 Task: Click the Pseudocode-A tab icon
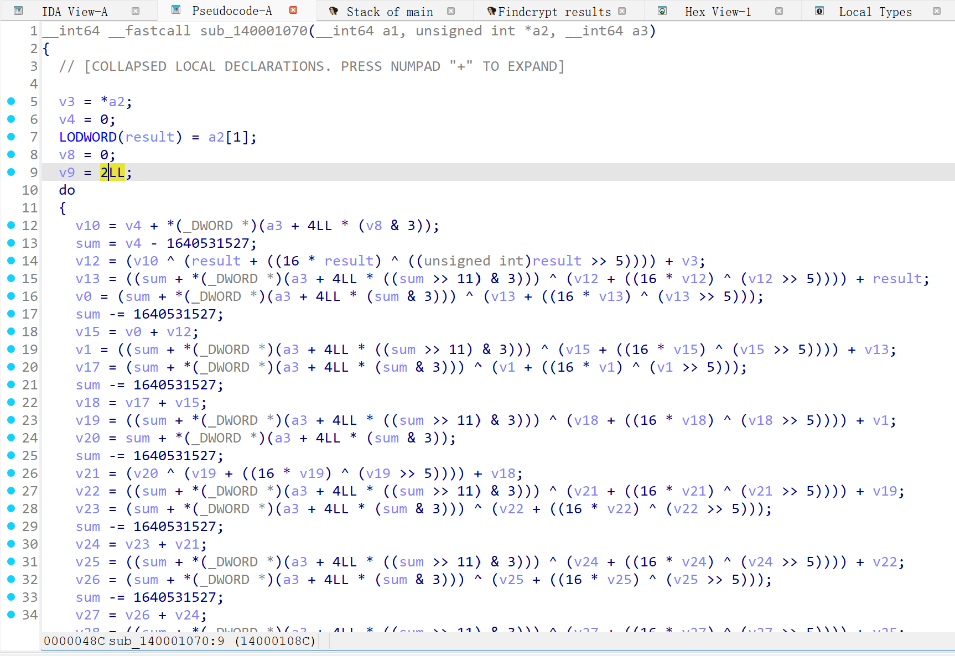[x=176, y=10]
